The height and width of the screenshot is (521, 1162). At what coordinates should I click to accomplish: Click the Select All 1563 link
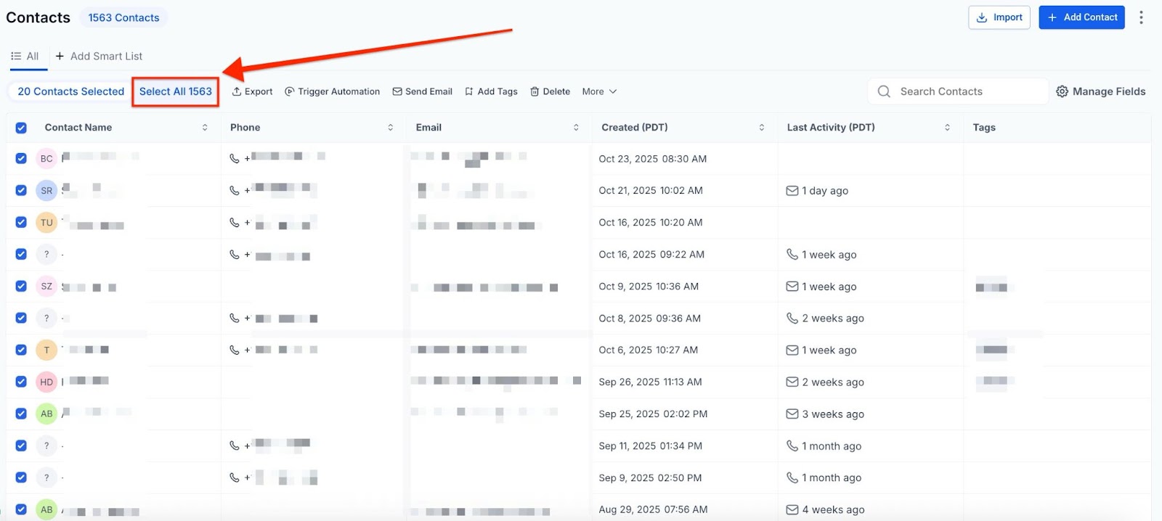click(x=176, y=91)
